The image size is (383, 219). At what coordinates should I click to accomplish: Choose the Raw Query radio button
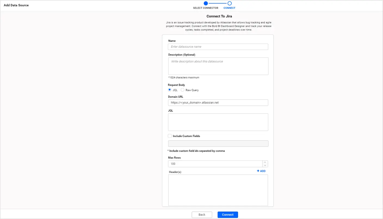[x=183, y=90]
